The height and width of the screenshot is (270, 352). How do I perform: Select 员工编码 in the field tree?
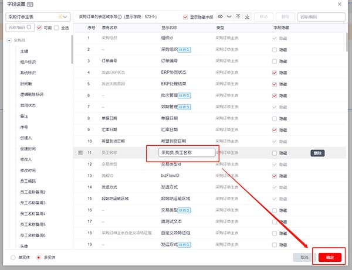[x=28, y=182]
